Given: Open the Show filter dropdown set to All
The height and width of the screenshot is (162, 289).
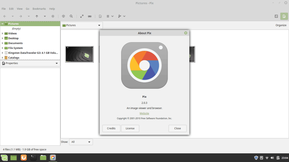Looking at the screenshot, I should tap(81, 142).
